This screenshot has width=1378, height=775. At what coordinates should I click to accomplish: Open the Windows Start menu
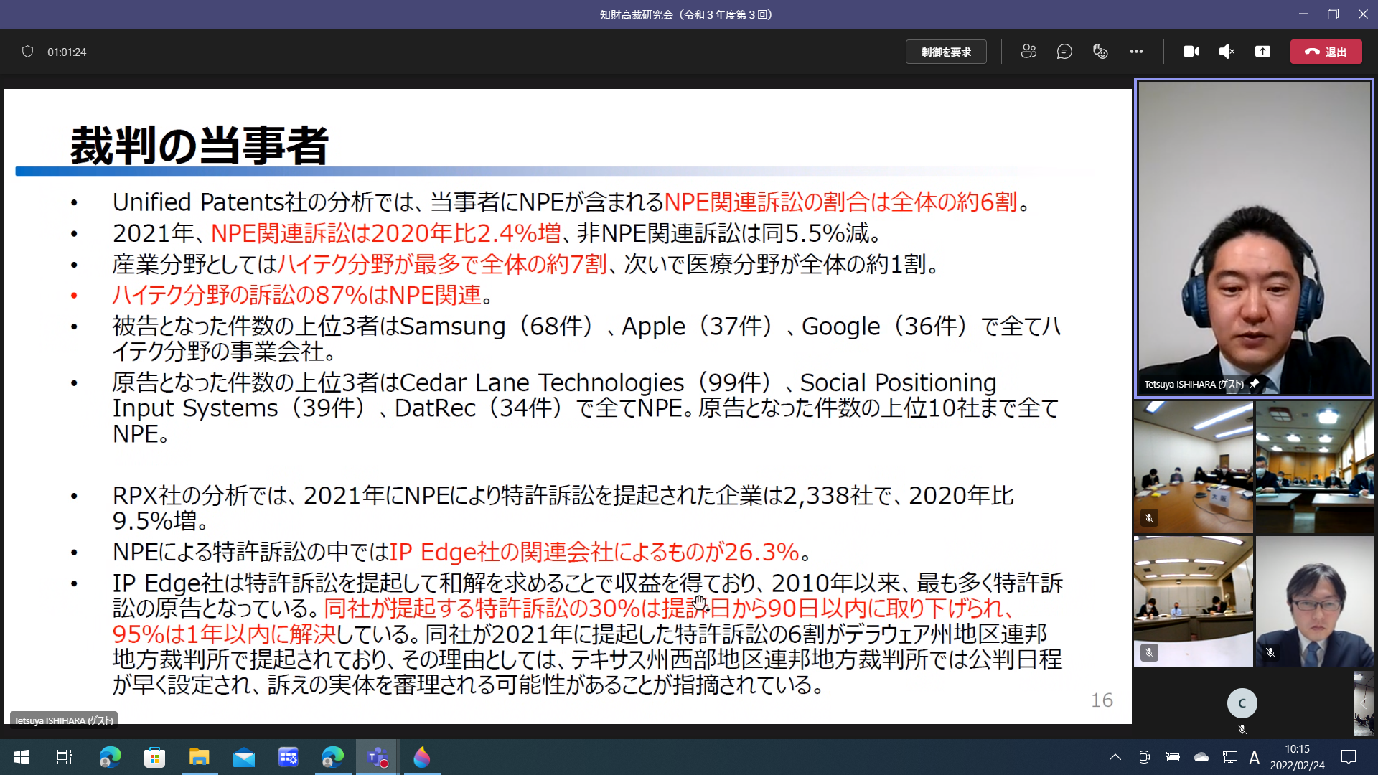[x=22, y=757]
